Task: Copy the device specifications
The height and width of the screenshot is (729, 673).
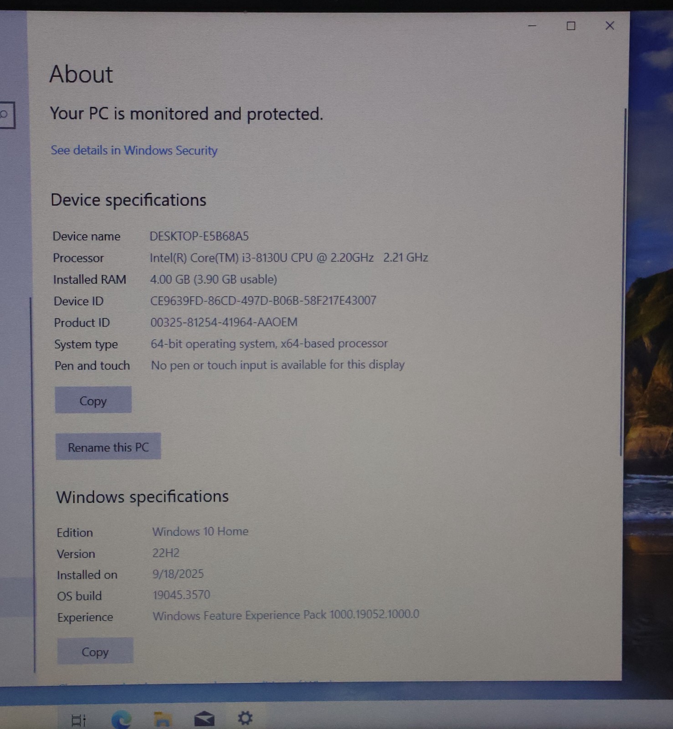Action: (x=93, y=400)
